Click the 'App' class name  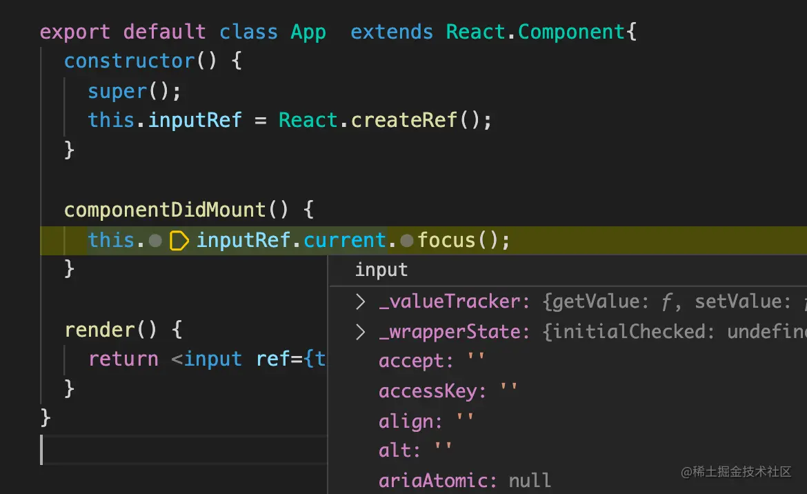point(308,32)
